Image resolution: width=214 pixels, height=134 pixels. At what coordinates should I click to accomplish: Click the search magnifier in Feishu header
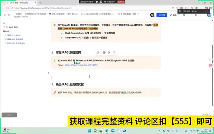coord(196,15)
